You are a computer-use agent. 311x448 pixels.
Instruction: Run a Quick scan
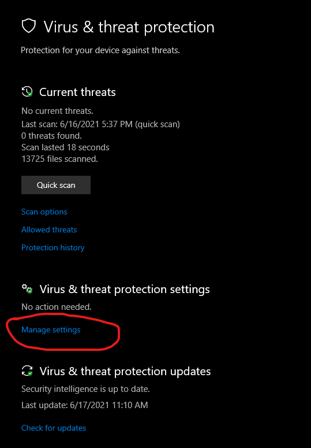[x=56, y=185]
